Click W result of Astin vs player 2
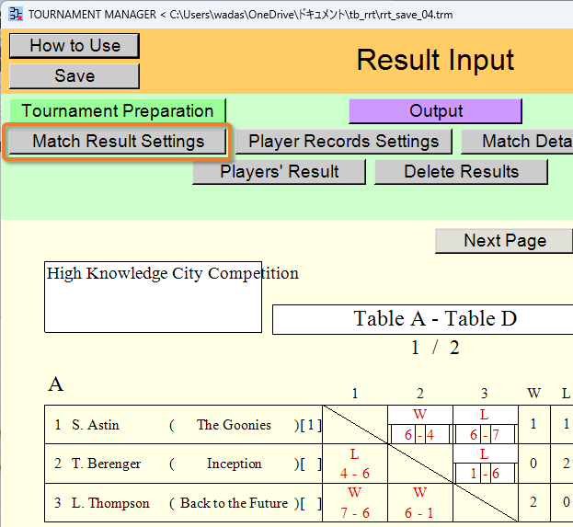This screenshot has height=527, width=573. 420,415
